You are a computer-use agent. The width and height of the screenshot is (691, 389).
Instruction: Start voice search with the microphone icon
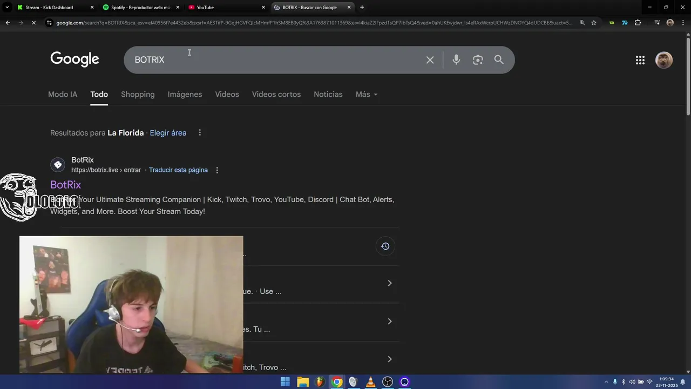tap(456, 60)
